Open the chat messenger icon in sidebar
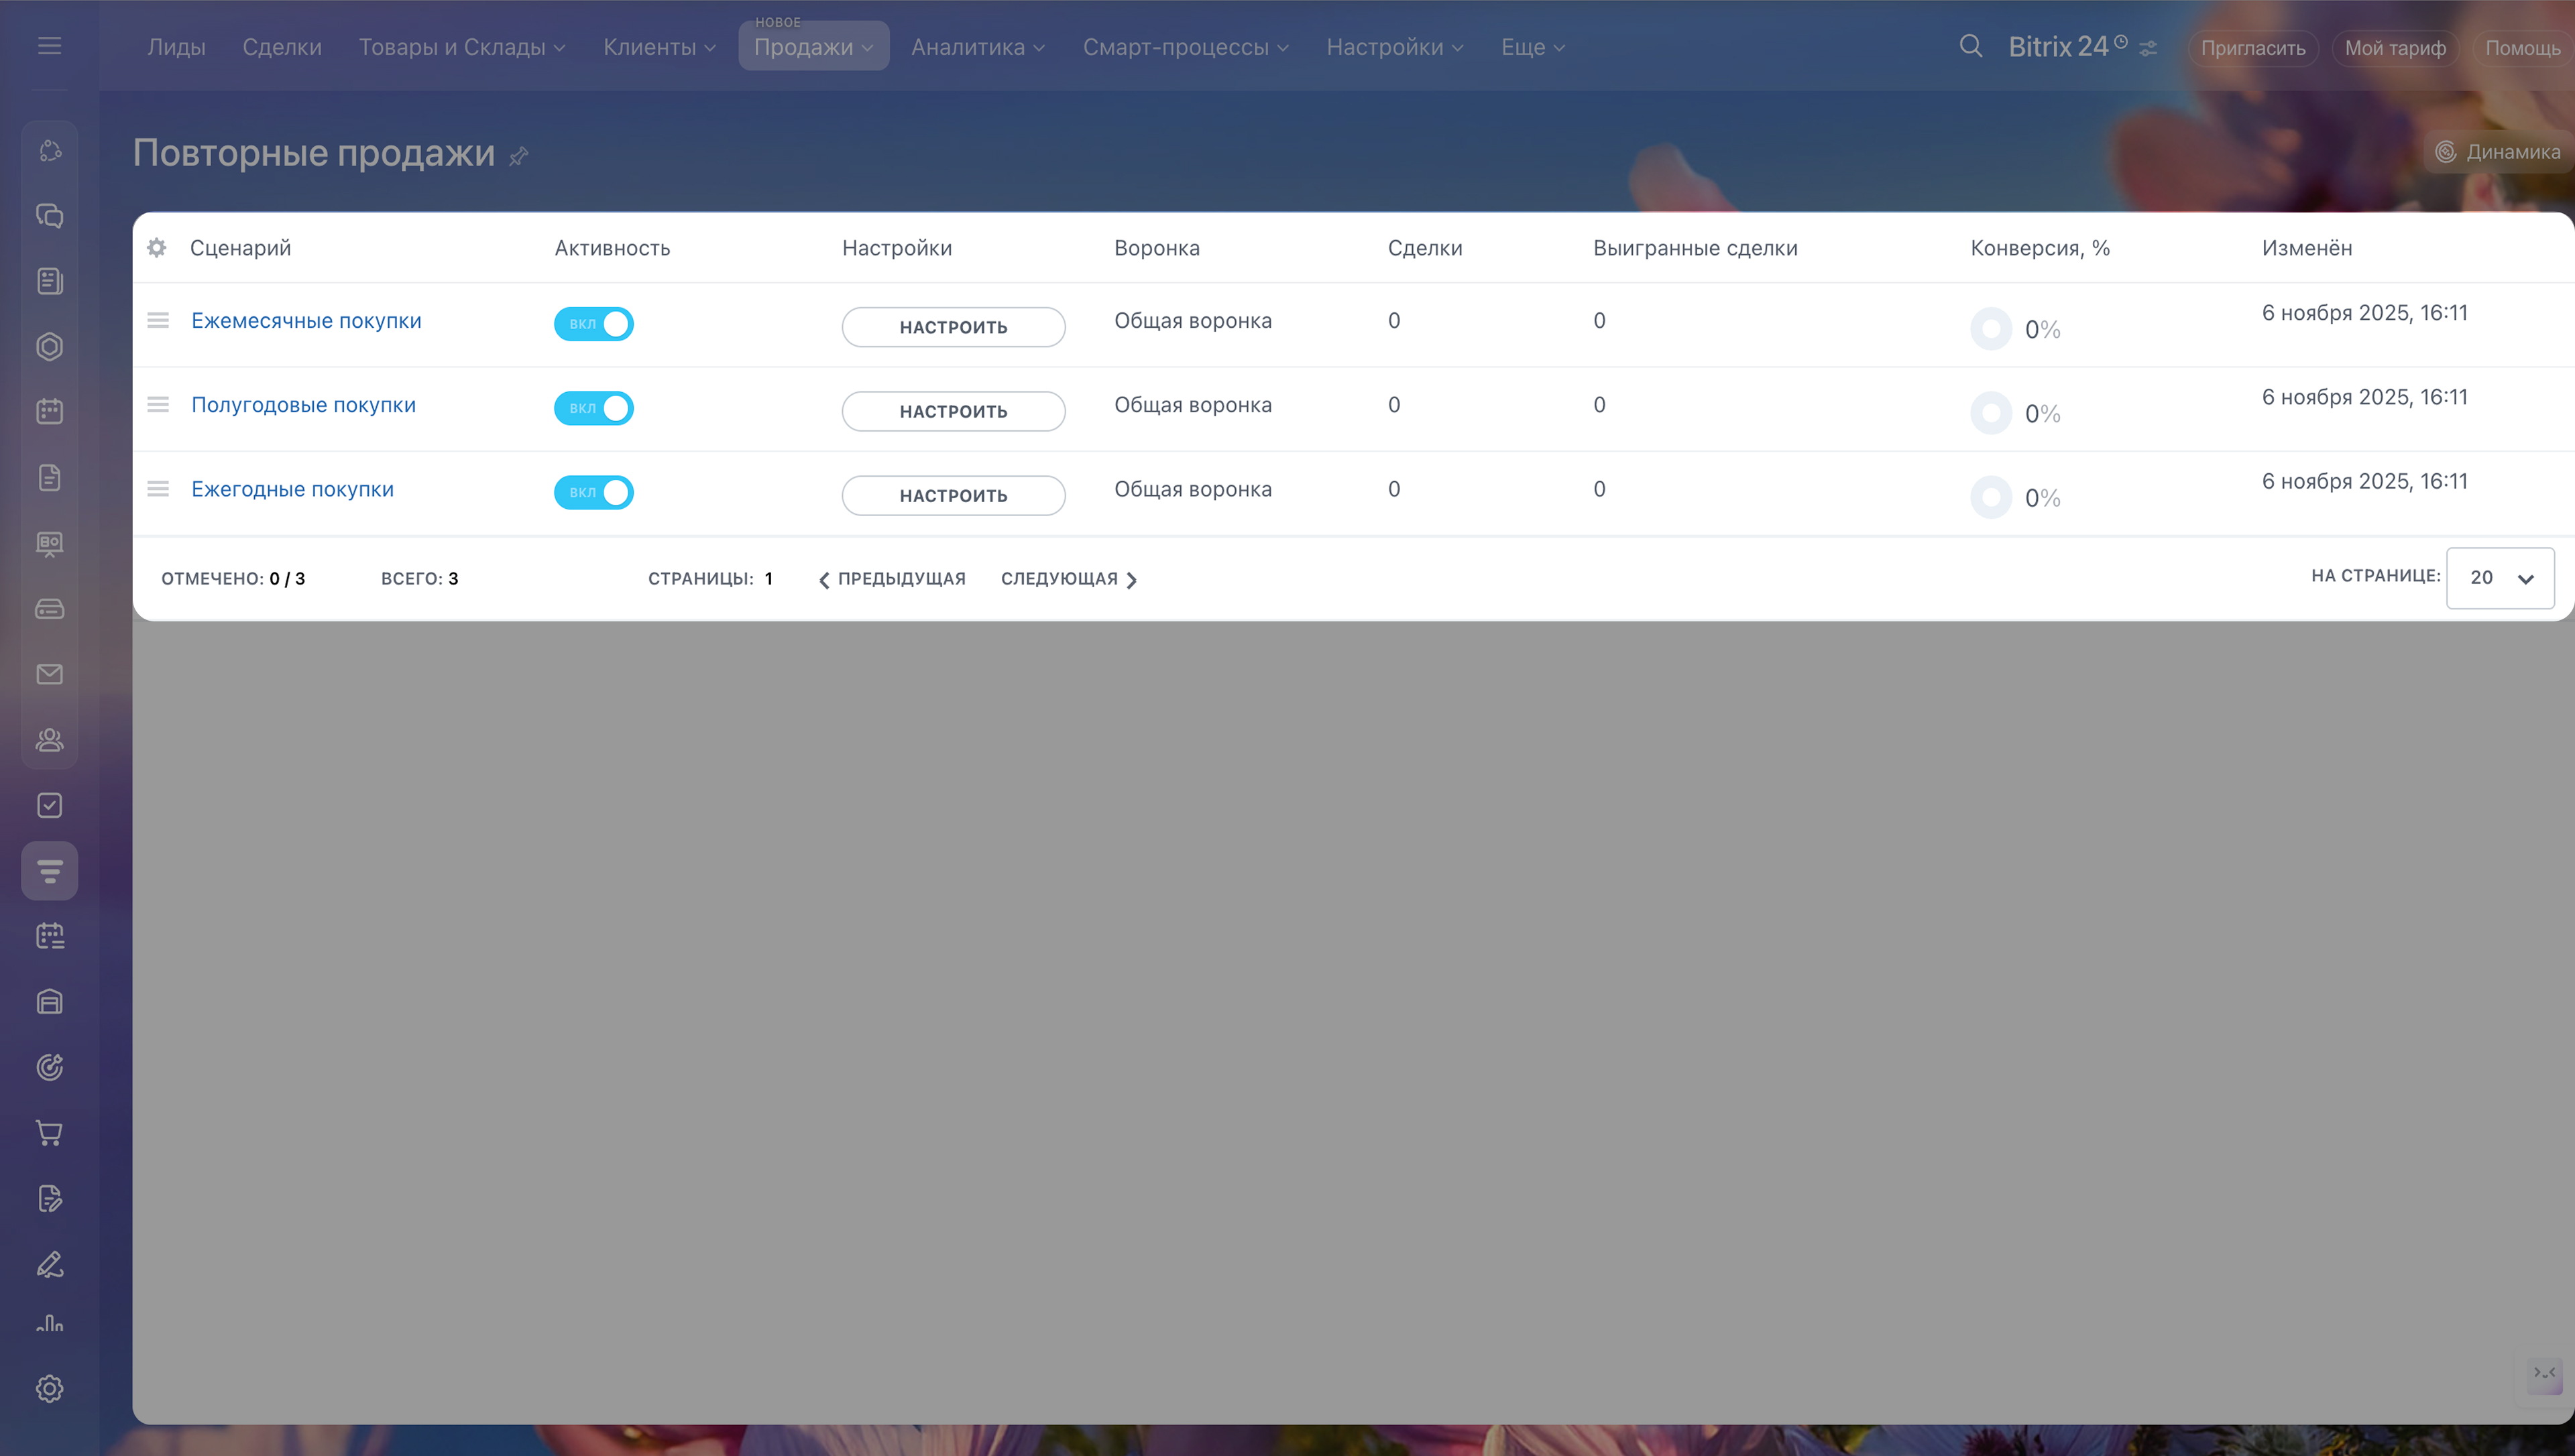 pyautogui.click(x=49, y=216)
